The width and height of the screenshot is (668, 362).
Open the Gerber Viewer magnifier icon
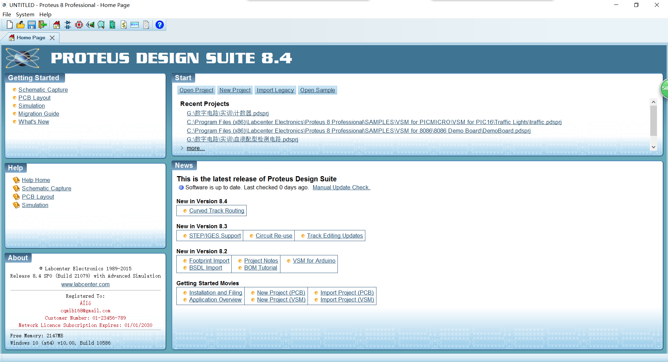(x=101, y=25)
